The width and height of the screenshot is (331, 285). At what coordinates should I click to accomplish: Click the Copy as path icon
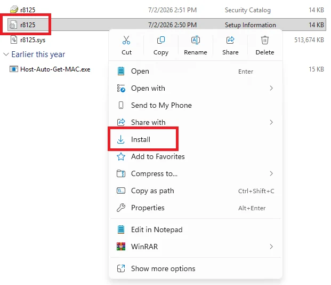[121, 191]
